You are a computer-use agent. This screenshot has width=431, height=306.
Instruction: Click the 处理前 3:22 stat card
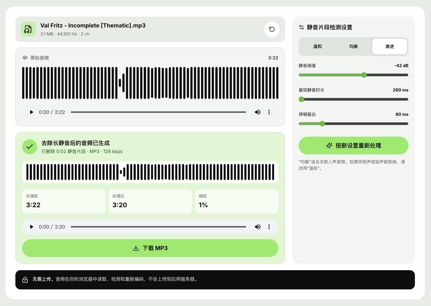64,201
